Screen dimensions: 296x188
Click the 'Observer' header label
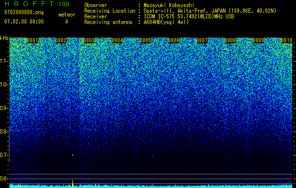[x=96, y=5]
